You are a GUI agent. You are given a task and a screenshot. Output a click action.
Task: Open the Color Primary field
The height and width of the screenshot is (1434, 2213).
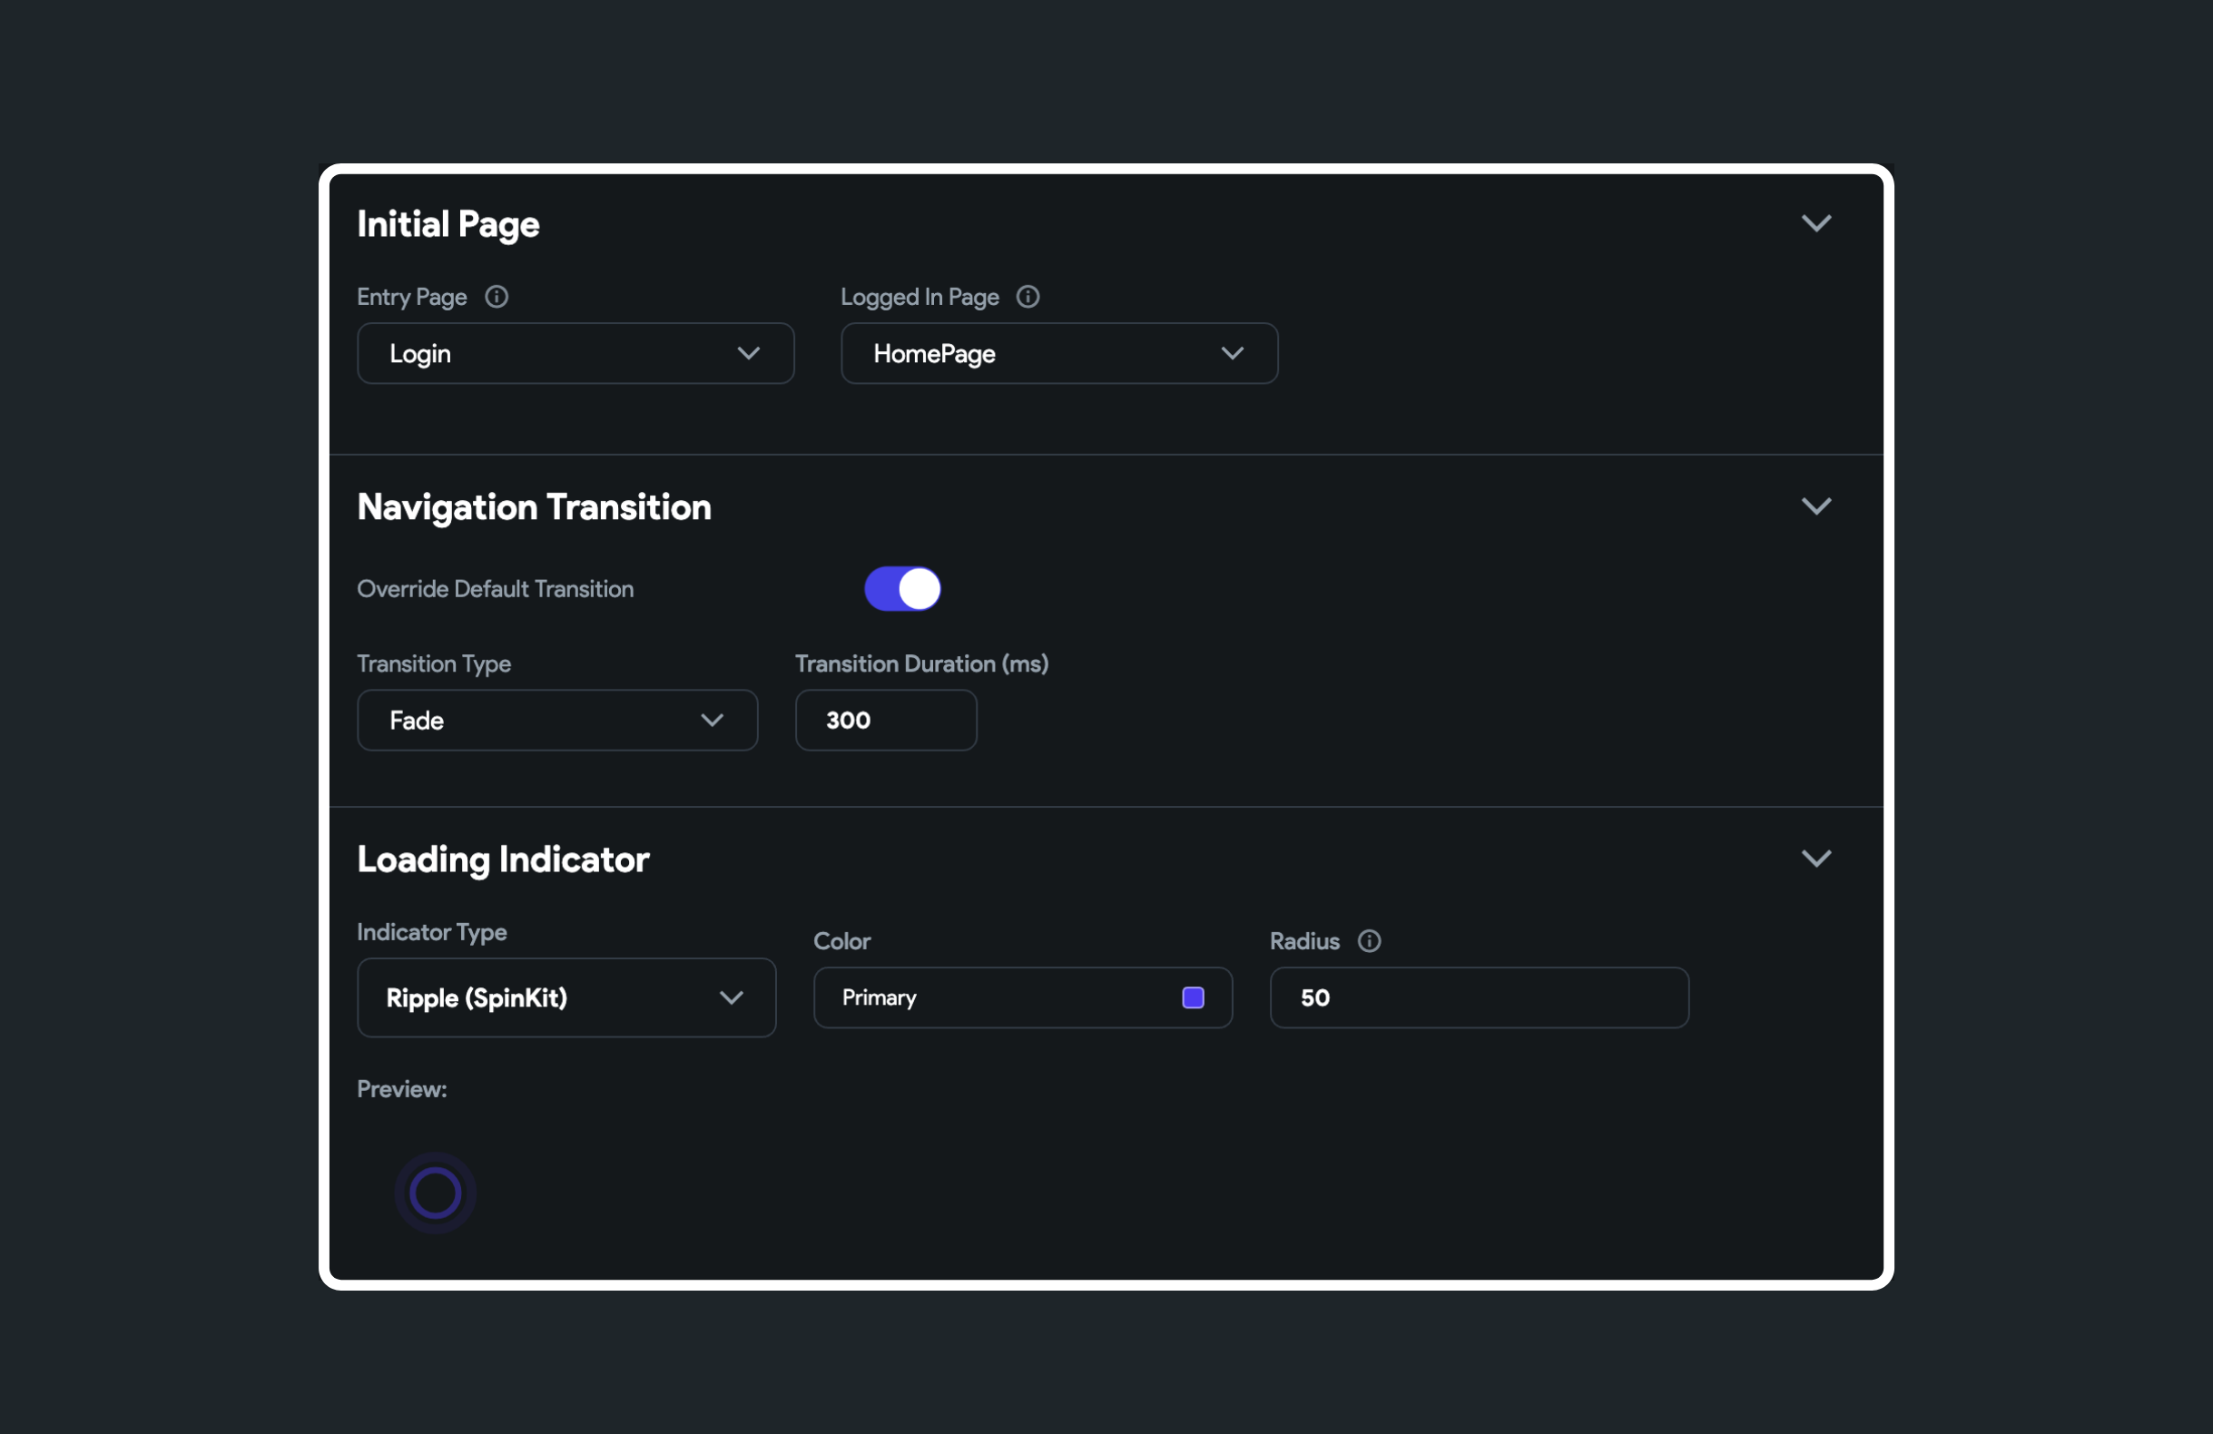tap(1023, 997)
